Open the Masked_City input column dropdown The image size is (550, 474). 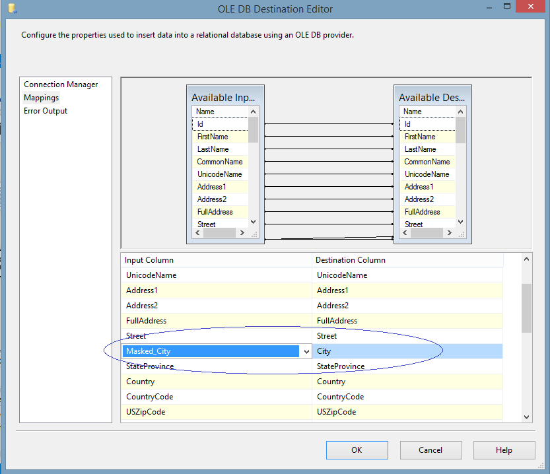[306, 351]
